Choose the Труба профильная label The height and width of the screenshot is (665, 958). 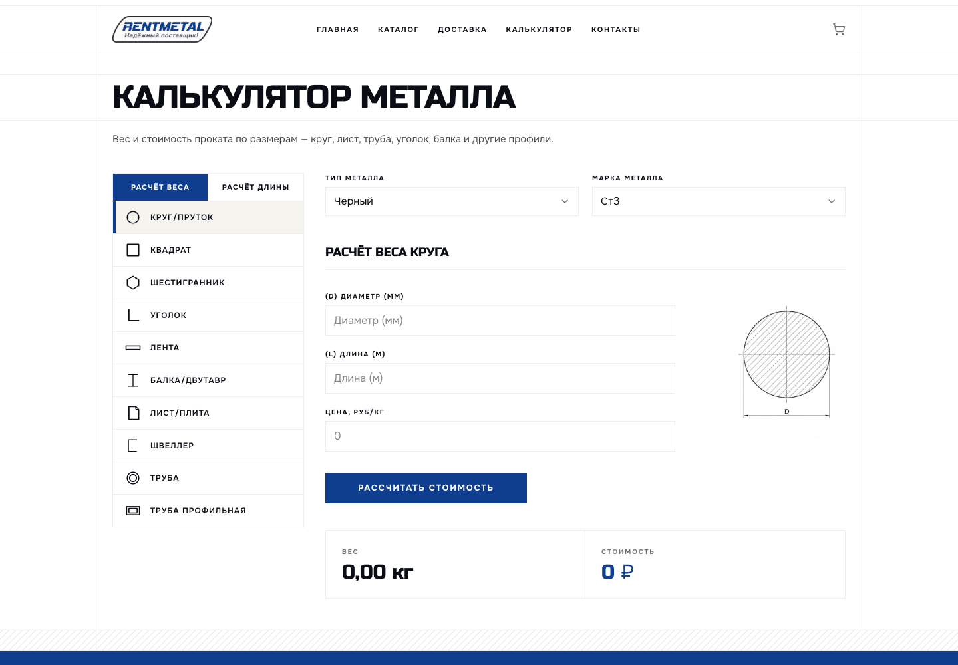(198, 511)
